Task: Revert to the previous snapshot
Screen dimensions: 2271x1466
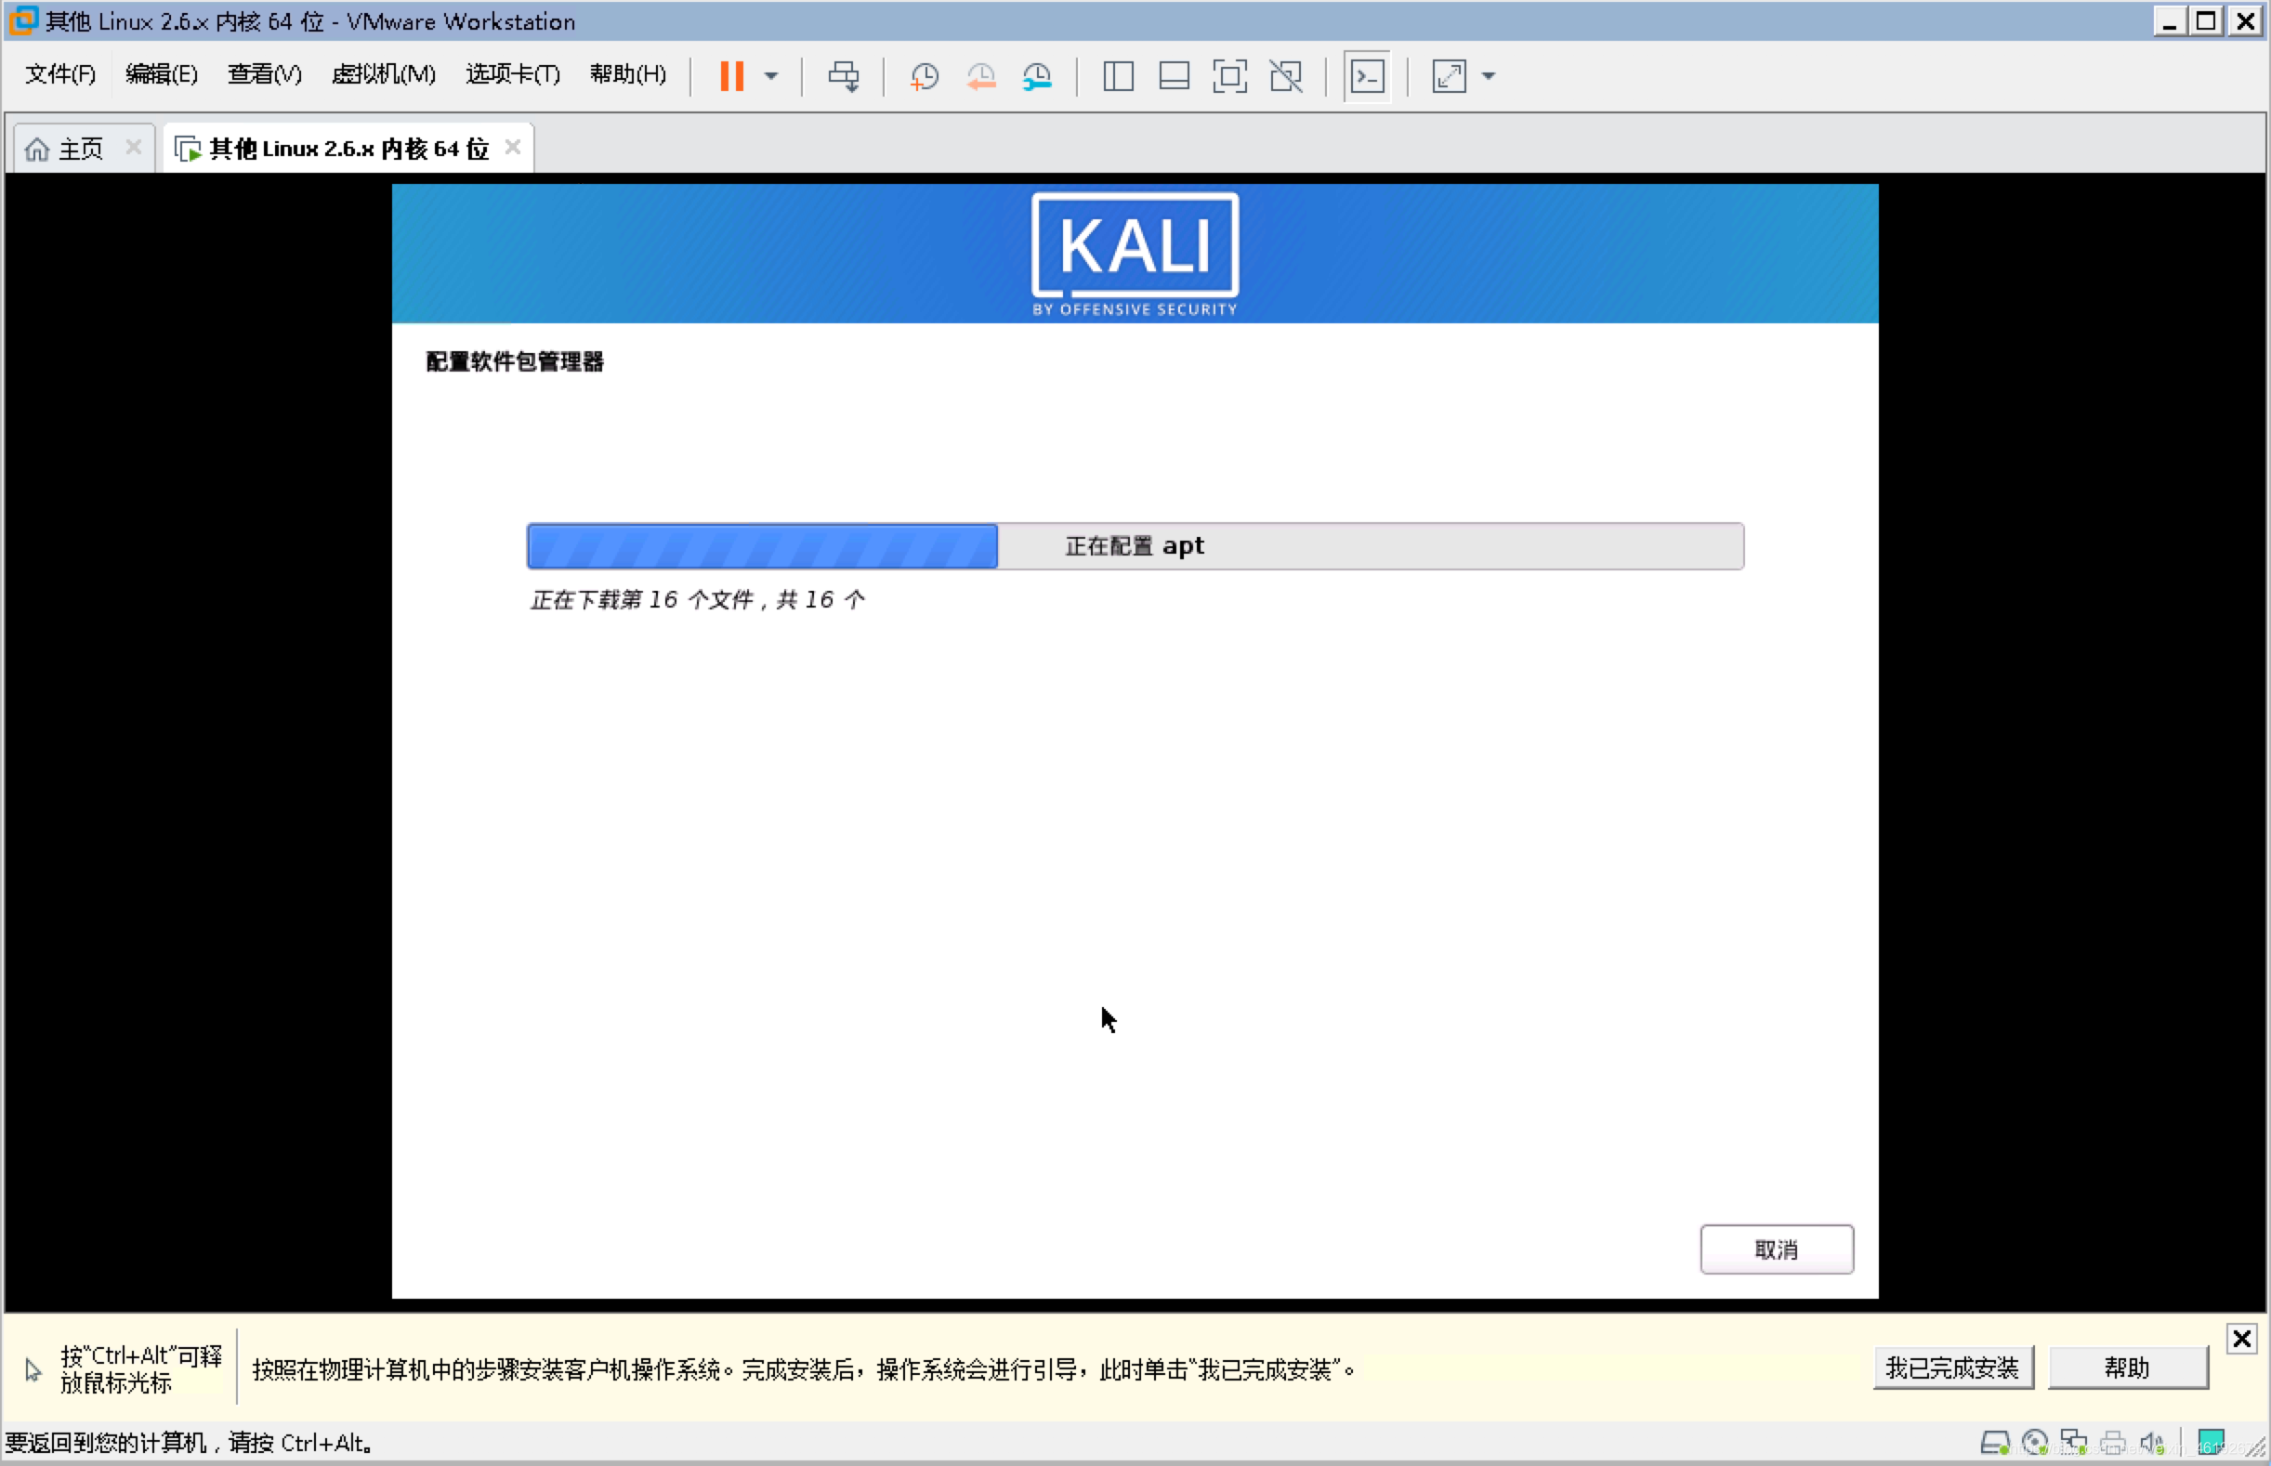Action: [980, 76]
